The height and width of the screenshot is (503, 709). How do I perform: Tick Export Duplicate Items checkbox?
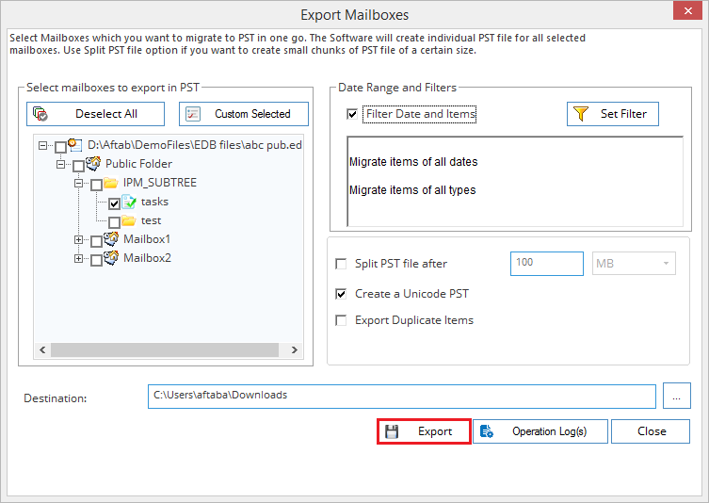tap(341, 320)
